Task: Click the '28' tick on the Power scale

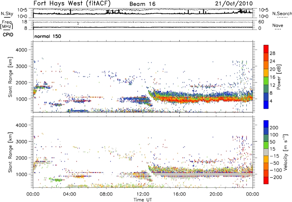Action: (x=272, y=53)
